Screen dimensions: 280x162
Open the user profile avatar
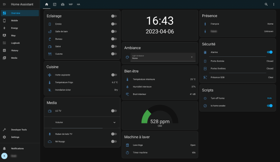tap(4, 156)
